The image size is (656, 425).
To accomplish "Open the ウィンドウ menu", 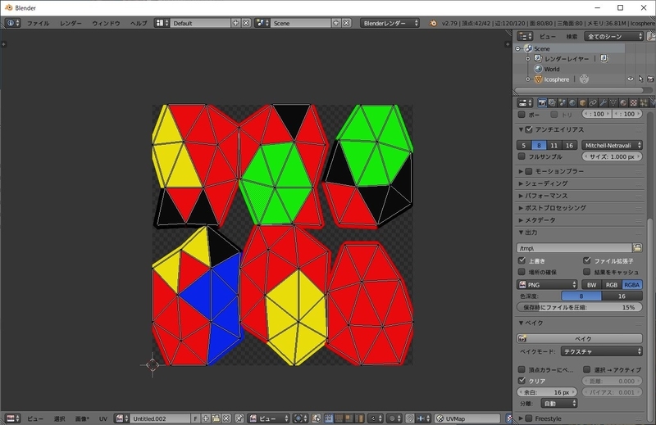I will (106, 23).
